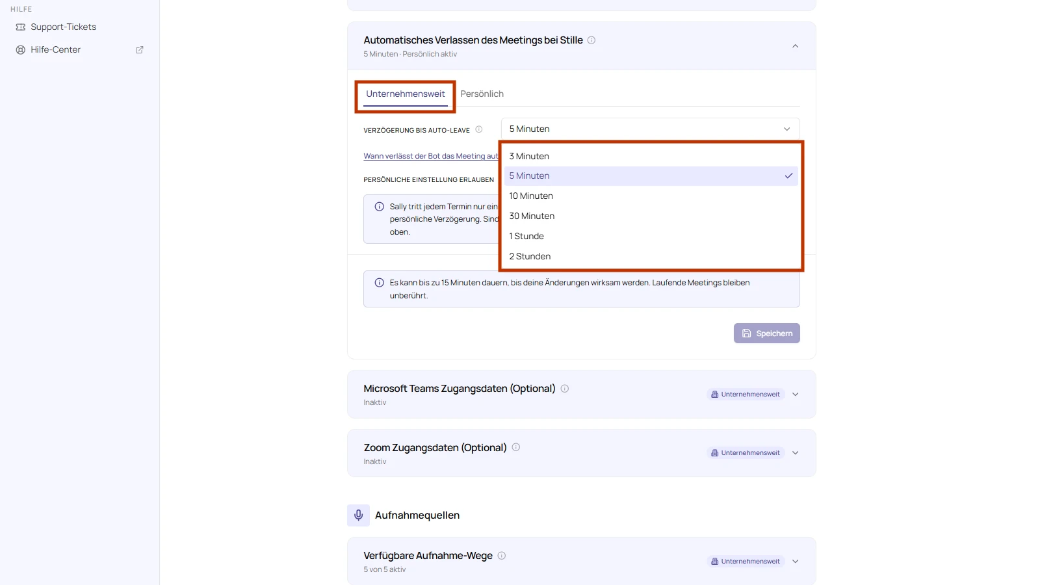Click info icon next to Automatisches Verlassen heading
The width and height of the screenshot is (1040, 585).
click(591, 40)
